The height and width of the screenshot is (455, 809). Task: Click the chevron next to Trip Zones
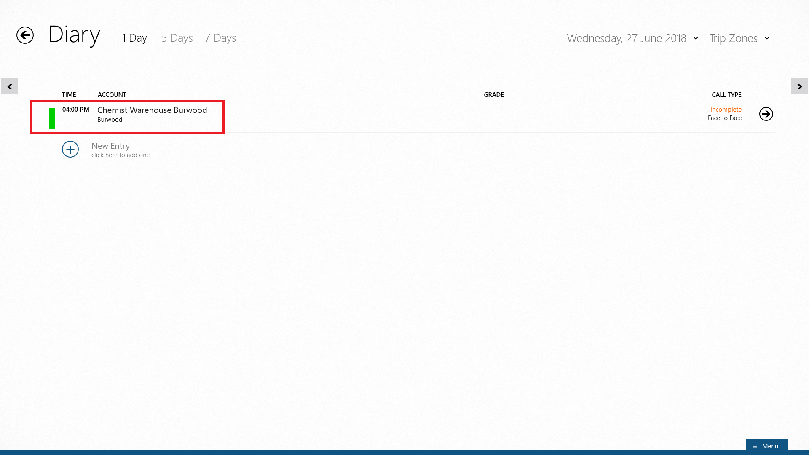coord(767,38)
